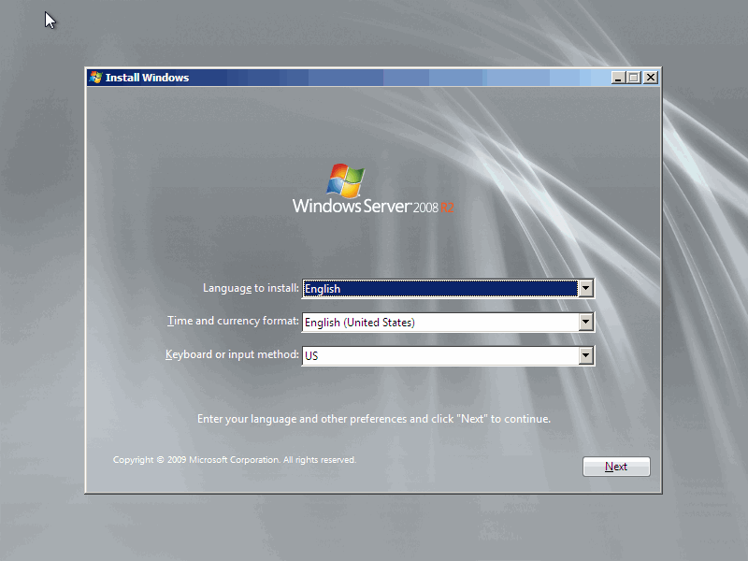Click the Microsoft copyright notice text
Image resolution: width=748 pixels, height=561 pixels.
(235, 460)
